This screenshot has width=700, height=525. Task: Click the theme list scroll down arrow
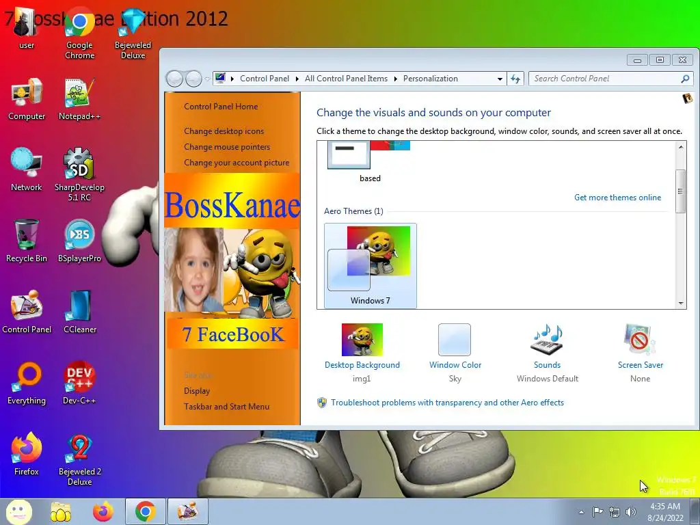[x=681, y=303]
